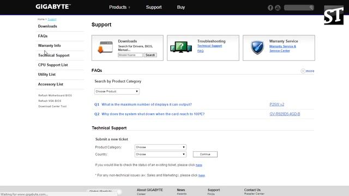The height and width of the screenshot is (196, 349).
Task: Open the FAQ link under Troubleshooting
Action: click(x=200, y=51)
